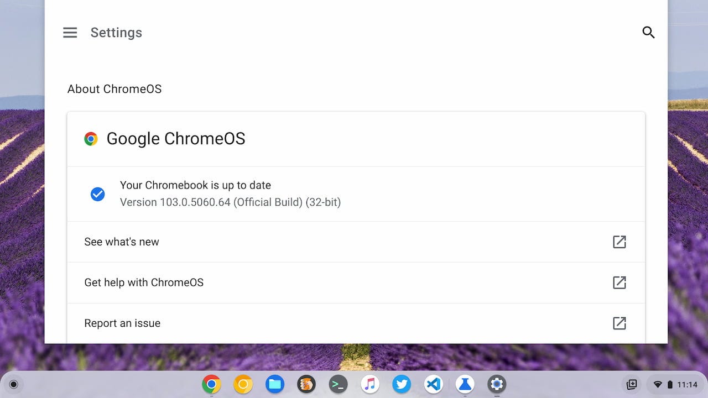Launch Google Chrome from the shelf
Screen dimensions: 708x398
(211, 384)
